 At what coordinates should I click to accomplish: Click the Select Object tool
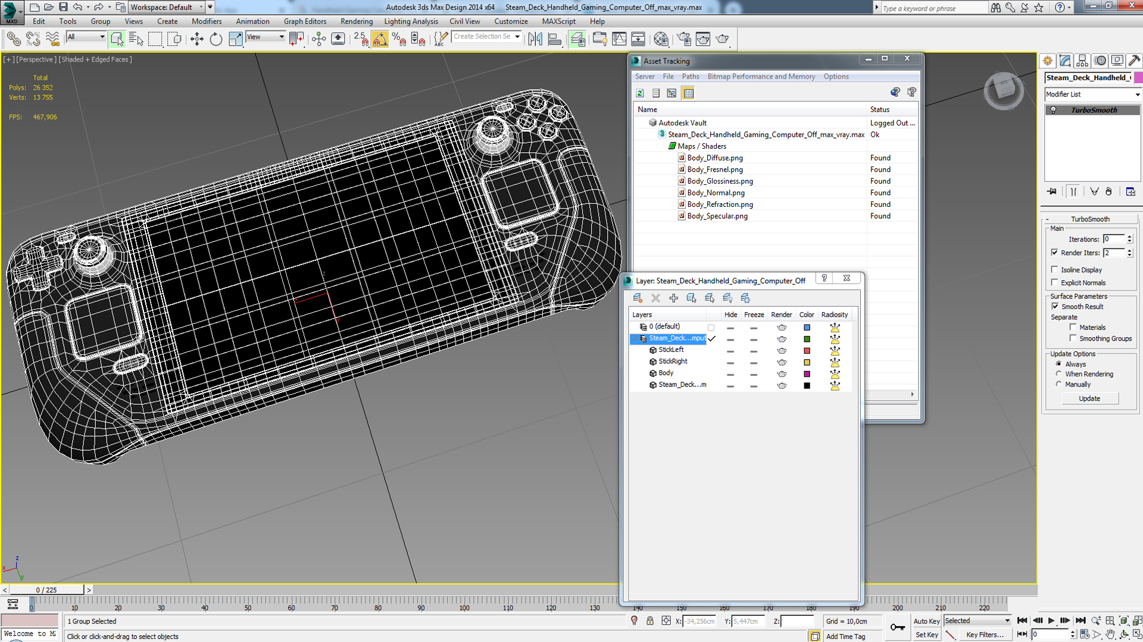(117, 39)
